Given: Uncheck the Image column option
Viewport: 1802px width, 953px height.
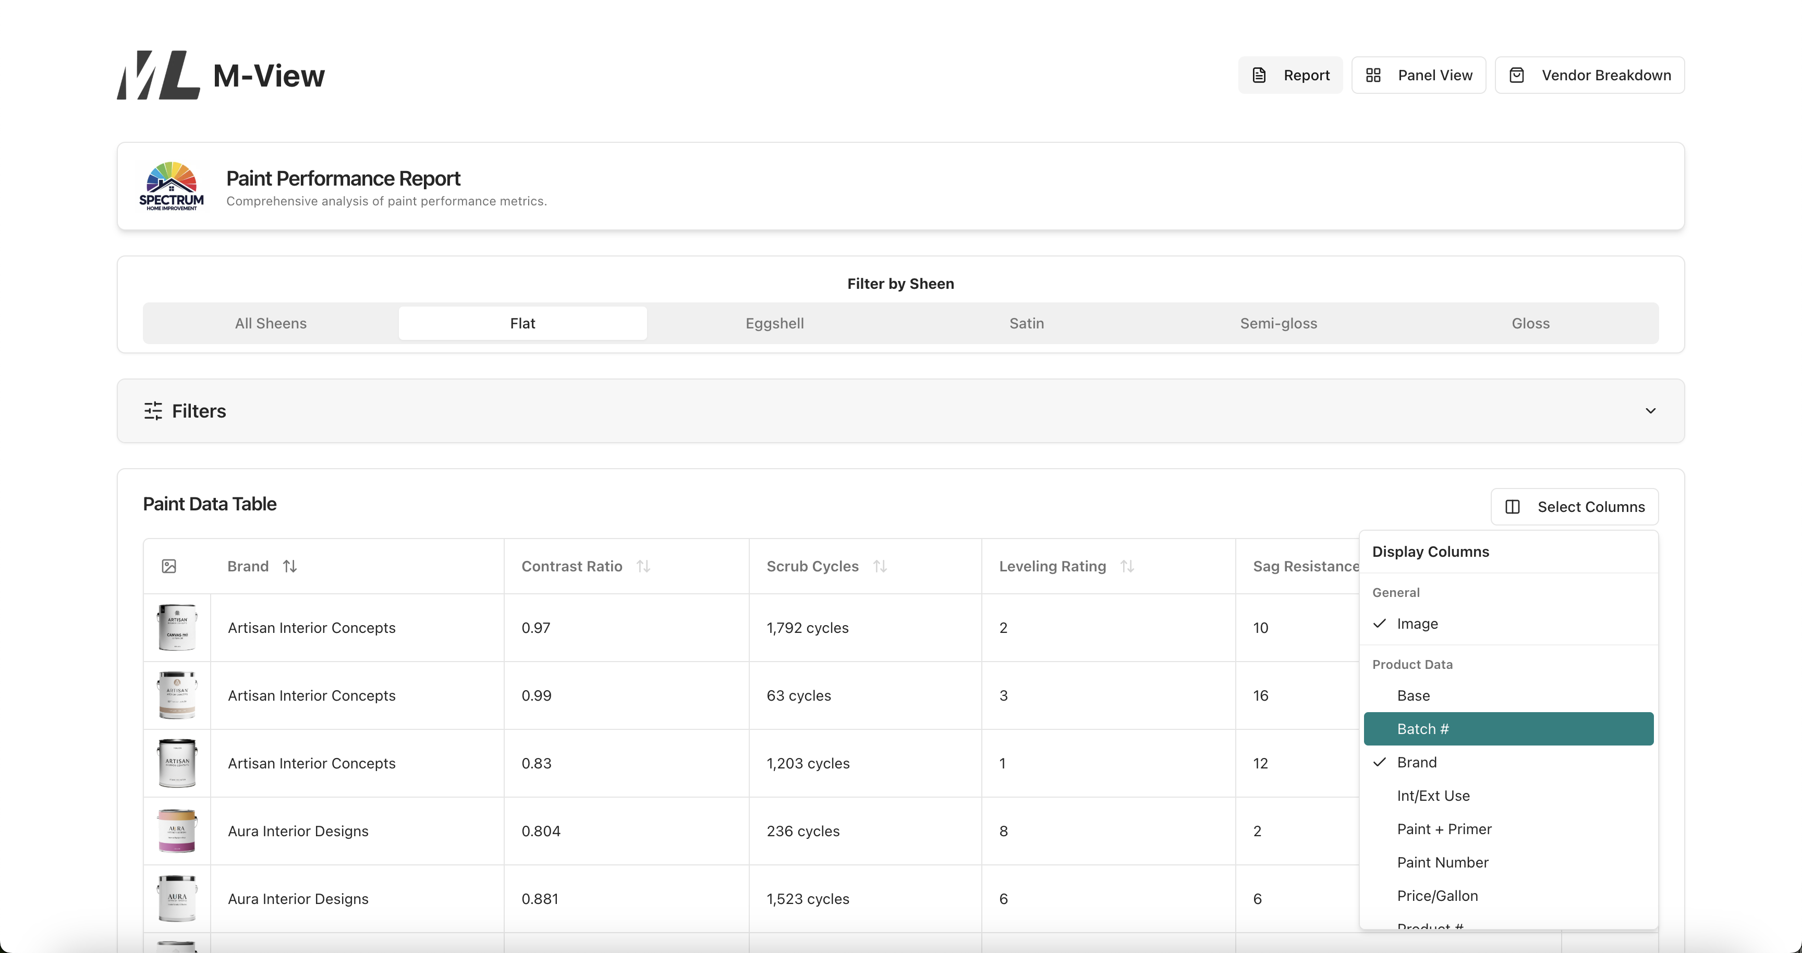Looking at the screenshot, I should coord(1508,623).
